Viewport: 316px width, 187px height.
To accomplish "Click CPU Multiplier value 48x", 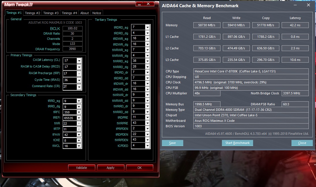I will click(x=207, y=93).
